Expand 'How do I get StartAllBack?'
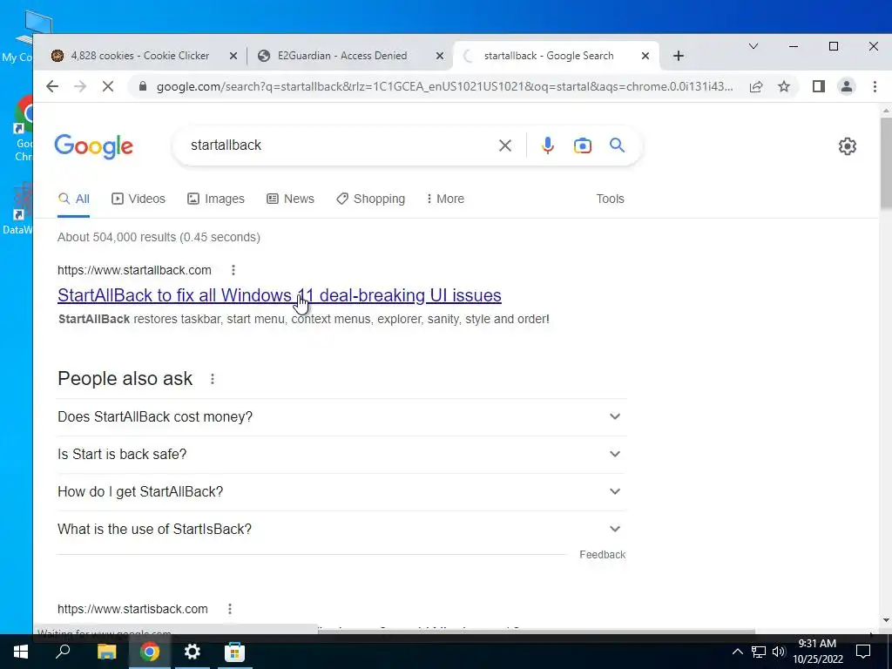The width and height of the screenshot is (892, 669). coord(341,492)
